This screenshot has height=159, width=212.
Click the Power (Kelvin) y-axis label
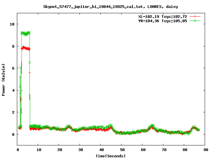pyautogui.click(x=3, y=80)
